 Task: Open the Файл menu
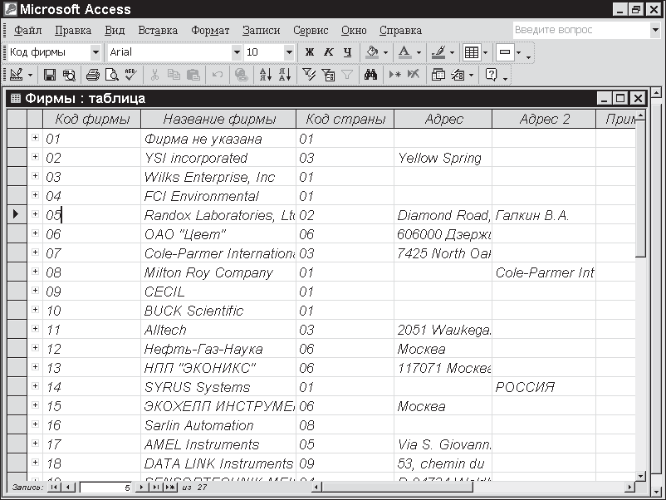[x=27, y=30]
